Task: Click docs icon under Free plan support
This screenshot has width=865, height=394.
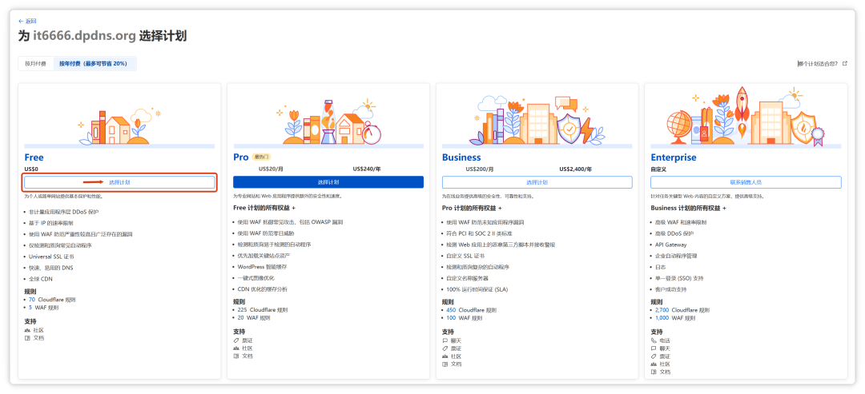Action: 27,338
